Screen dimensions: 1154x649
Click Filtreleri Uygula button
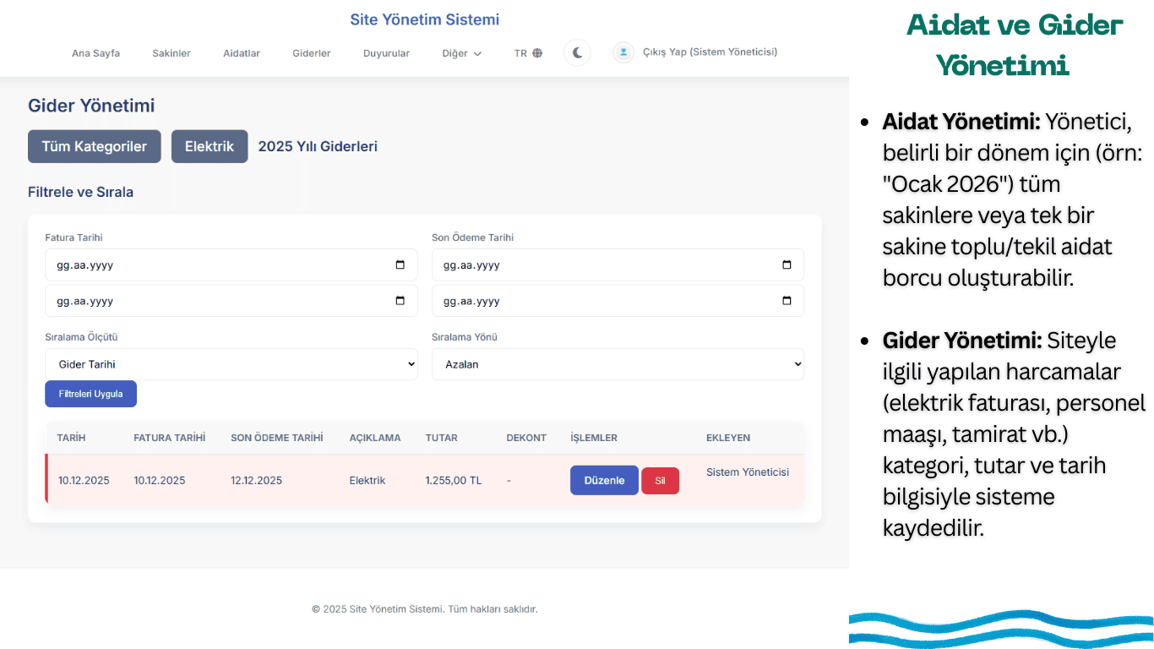[x=91, y=394]
